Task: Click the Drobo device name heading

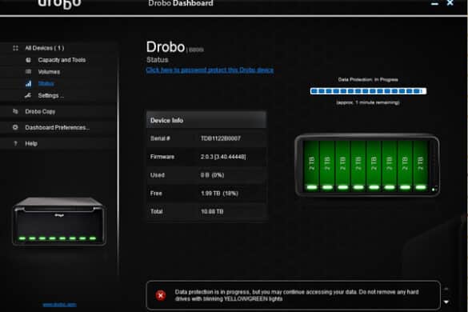Action: click(166, 47)
